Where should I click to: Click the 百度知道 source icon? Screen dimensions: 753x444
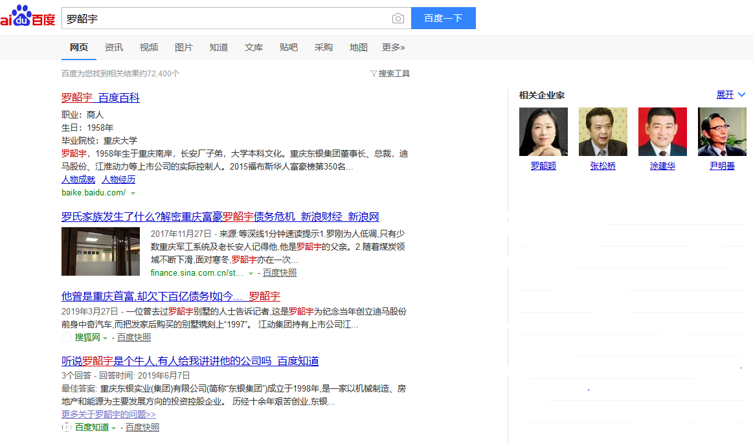(67, 427)
